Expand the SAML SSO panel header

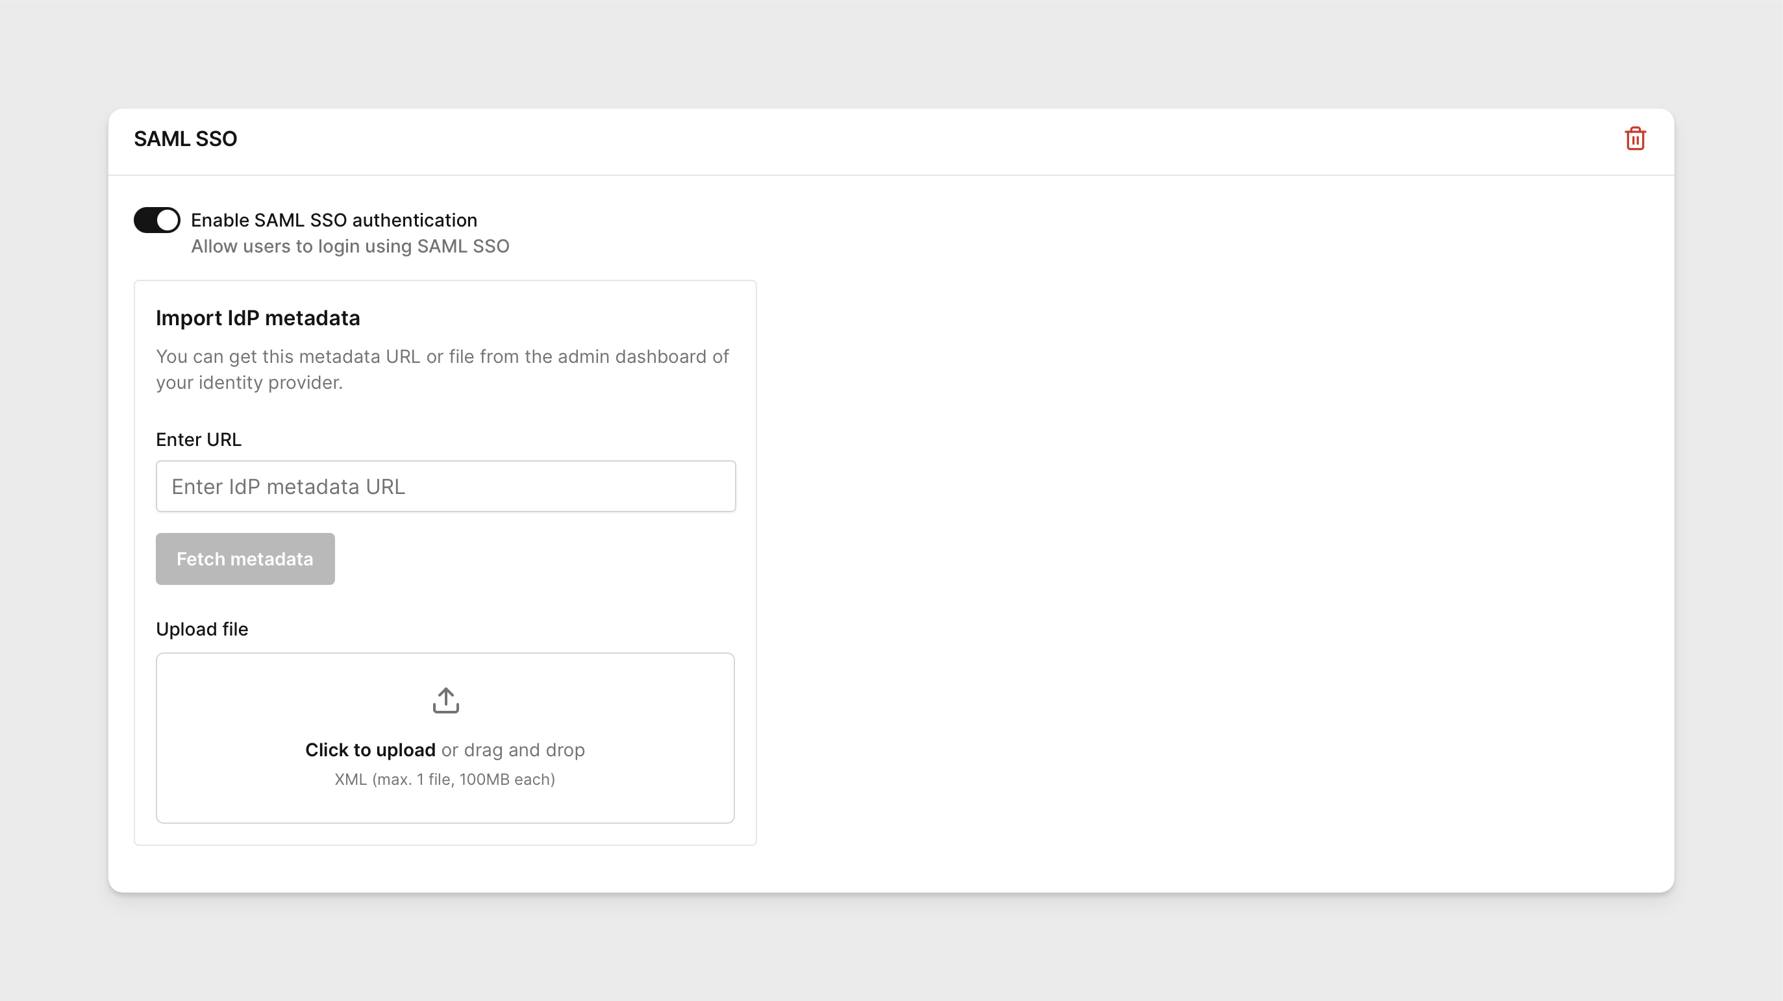coord(186,138)
